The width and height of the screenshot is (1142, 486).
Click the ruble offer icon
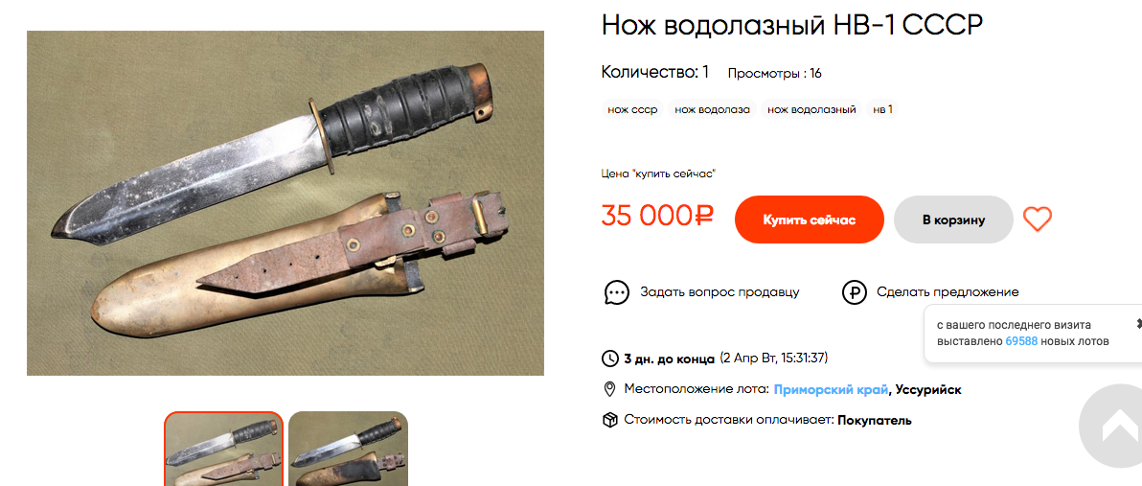854,293
